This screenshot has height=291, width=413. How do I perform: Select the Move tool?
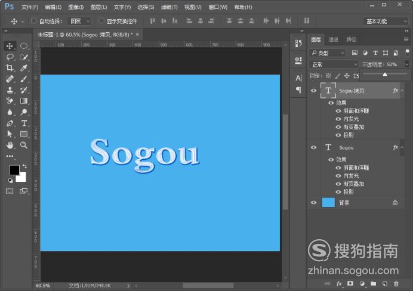tap(10, 46)
